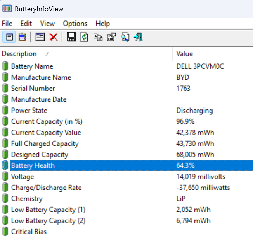Click the battery icon beside Low Battery Capacity (1)
The width and height of the screenshot is (253, 237).
tap(5, 209)
